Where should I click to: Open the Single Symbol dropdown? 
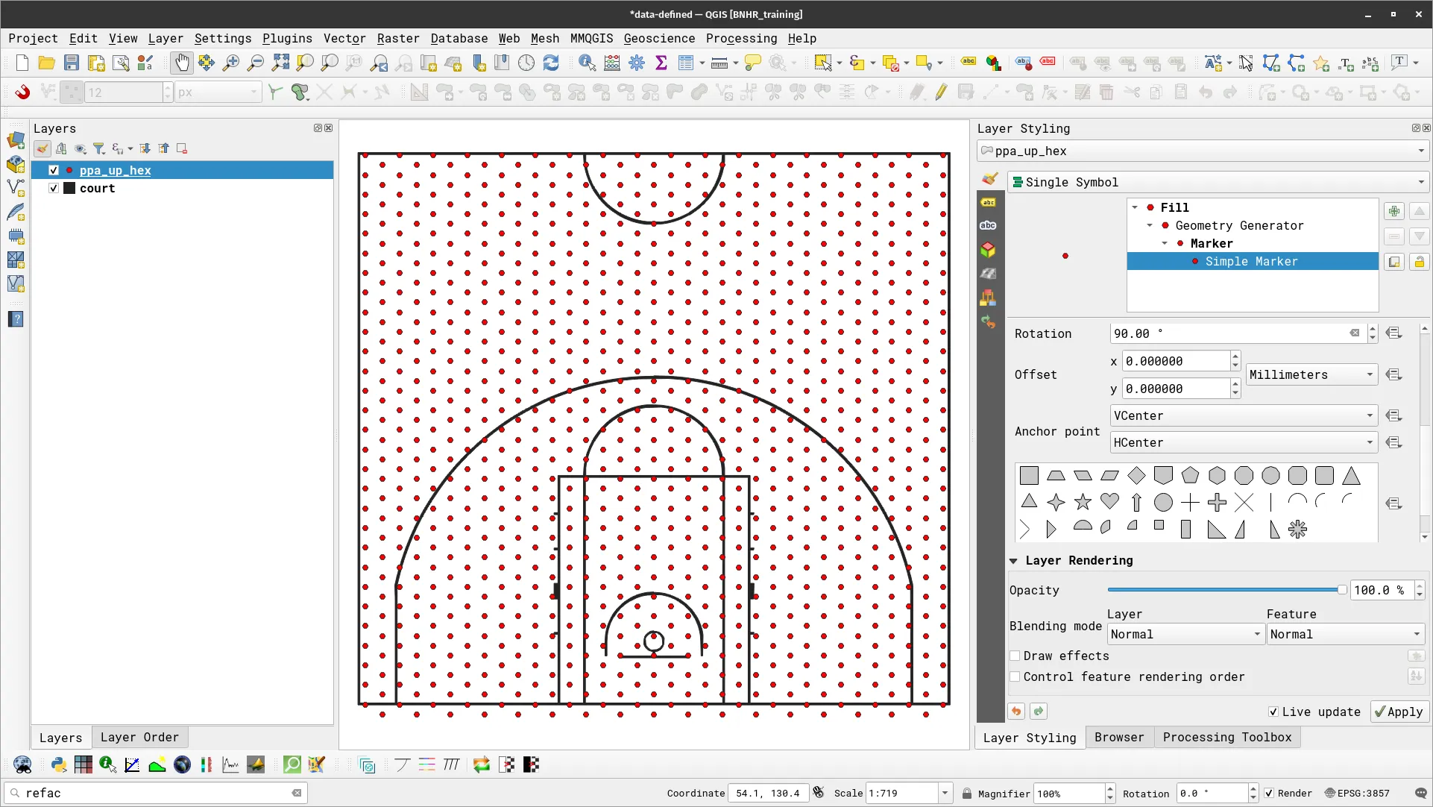1421,181
